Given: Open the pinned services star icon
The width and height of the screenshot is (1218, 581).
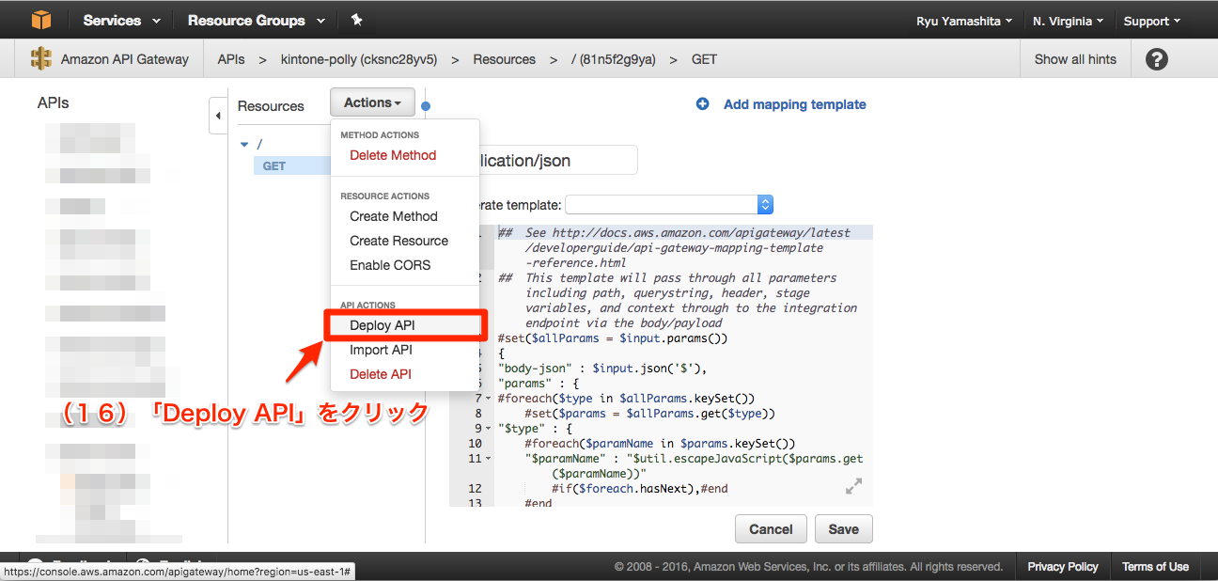Looking at the screenshot, I should coord(357,19).
